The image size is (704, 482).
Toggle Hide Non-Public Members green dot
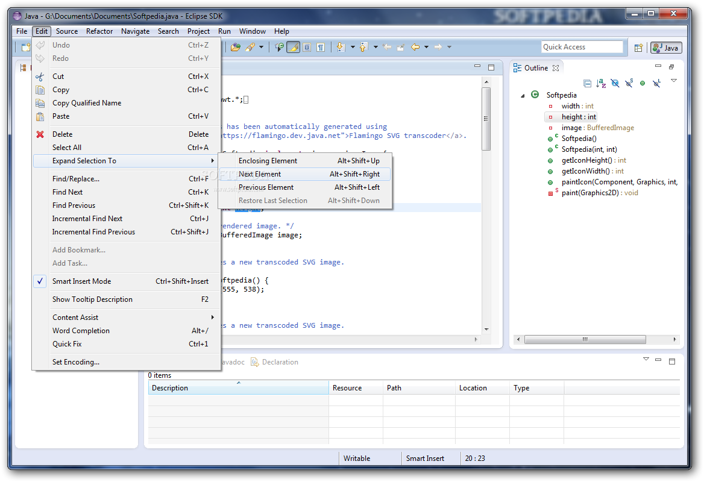(x=643, y=84)
